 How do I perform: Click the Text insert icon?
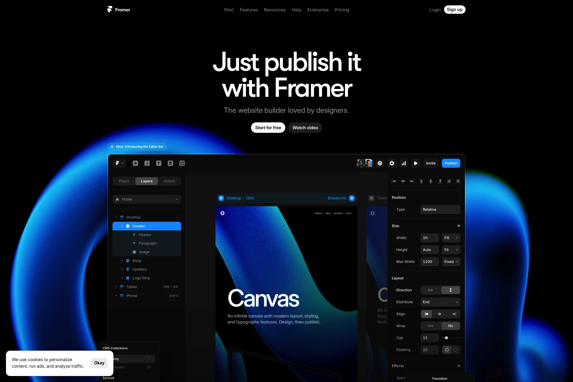(158, 163)
